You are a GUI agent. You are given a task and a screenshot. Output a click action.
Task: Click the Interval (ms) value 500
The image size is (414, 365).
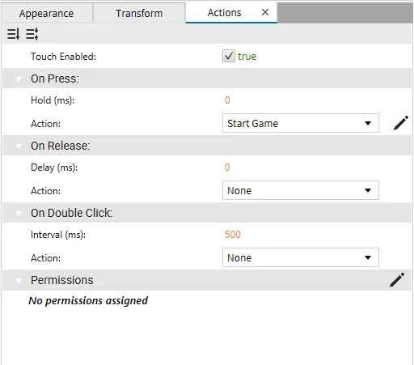[x=233, y=235]
